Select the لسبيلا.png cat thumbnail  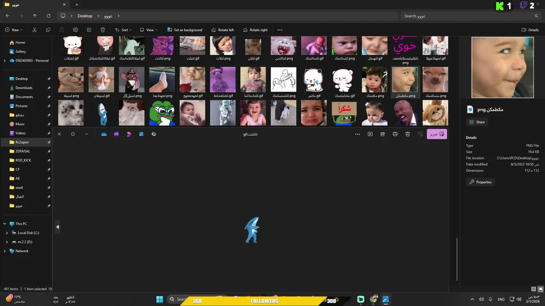coord(71,79)
